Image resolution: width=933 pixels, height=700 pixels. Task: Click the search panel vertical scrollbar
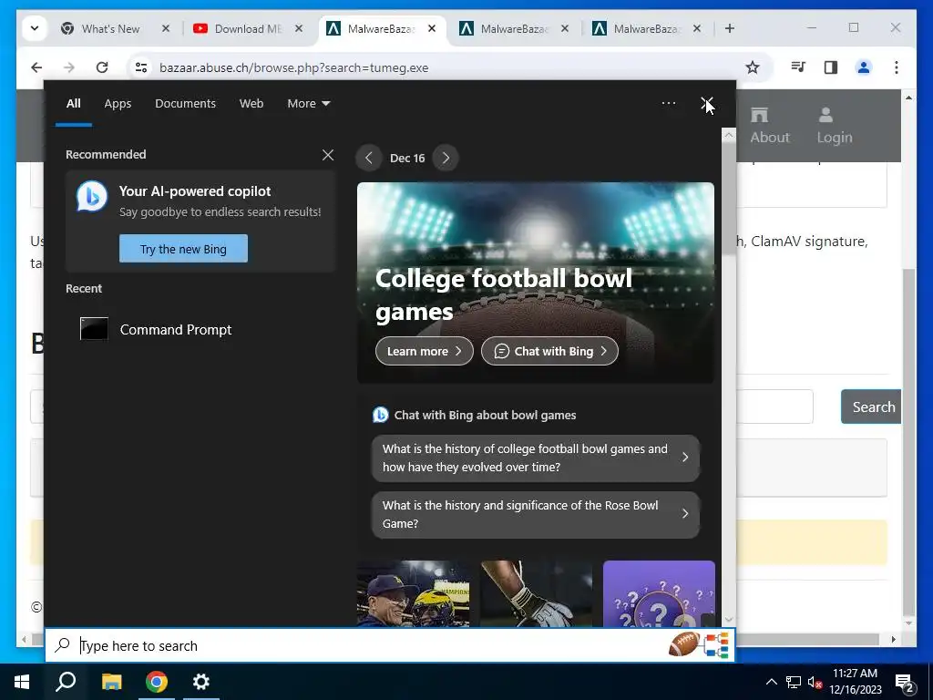pos(728,200)
